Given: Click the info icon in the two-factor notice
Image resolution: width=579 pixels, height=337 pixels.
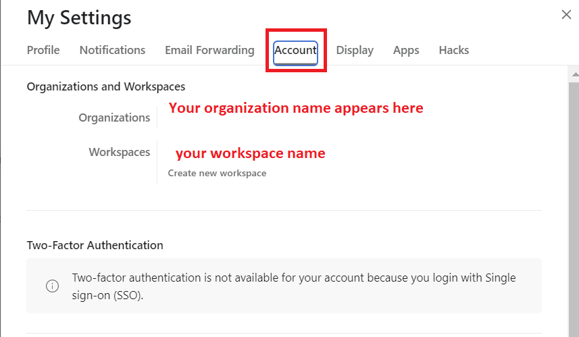Looking at the screenshot, I should point(52,286).
